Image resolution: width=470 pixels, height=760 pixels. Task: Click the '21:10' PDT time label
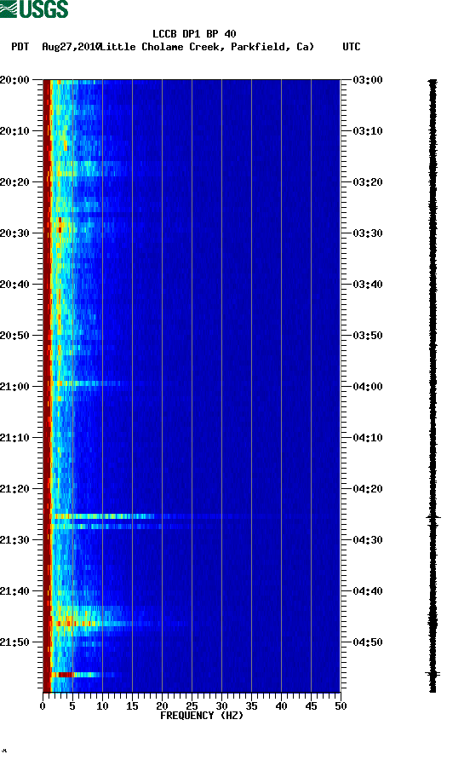pyautogui.click(x=14, y=438)
